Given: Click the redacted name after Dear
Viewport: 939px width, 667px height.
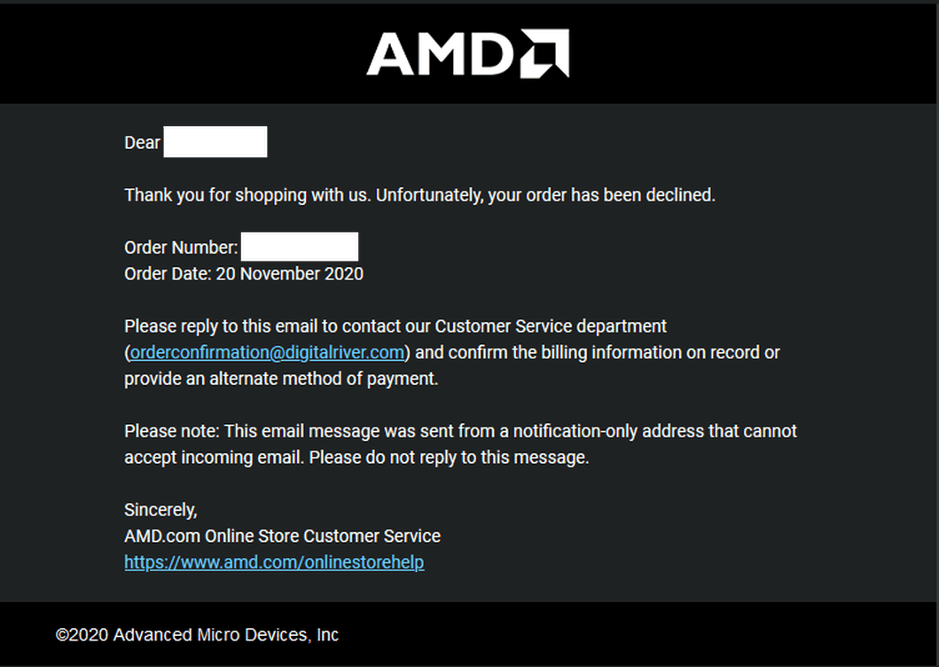Looking at the screenshot, I should click(215, 142).
